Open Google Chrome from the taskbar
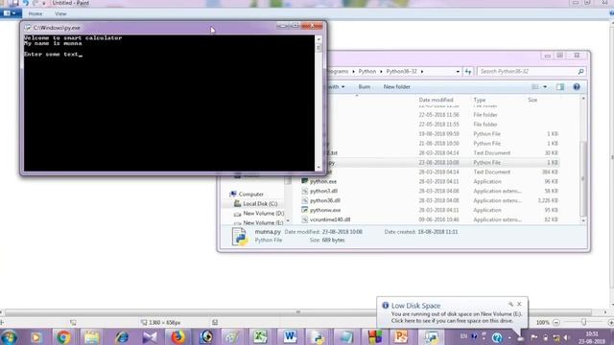The image size is (614, 345). (x=63, y=337)
